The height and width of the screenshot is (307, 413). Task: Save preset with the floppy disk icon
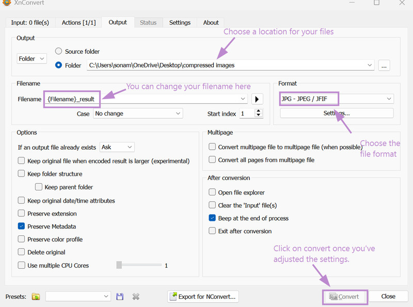point(120,297)
